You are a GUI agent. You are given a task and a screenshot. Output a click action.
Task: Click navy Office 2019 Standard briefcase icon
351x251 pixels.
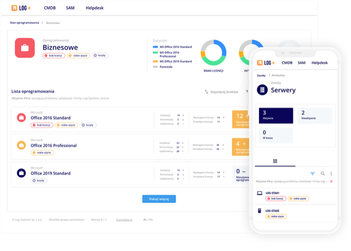click(x=21, y=173)
